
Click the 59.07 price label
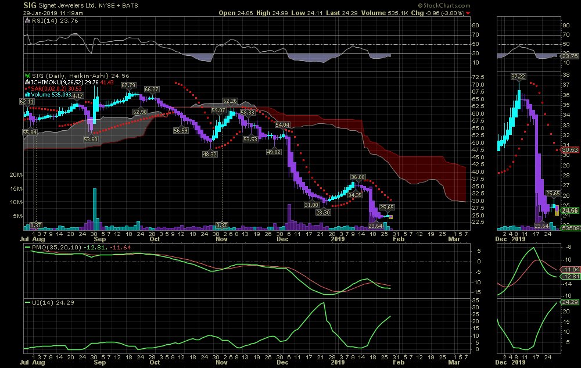pos(218,110)
